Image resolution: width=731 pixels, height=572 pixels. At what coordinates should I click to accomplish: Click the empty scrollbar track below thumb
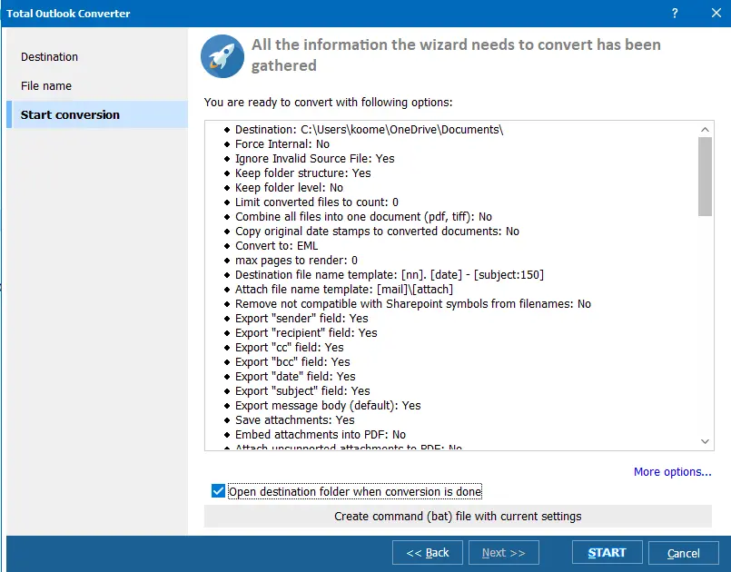coord(705,327)
